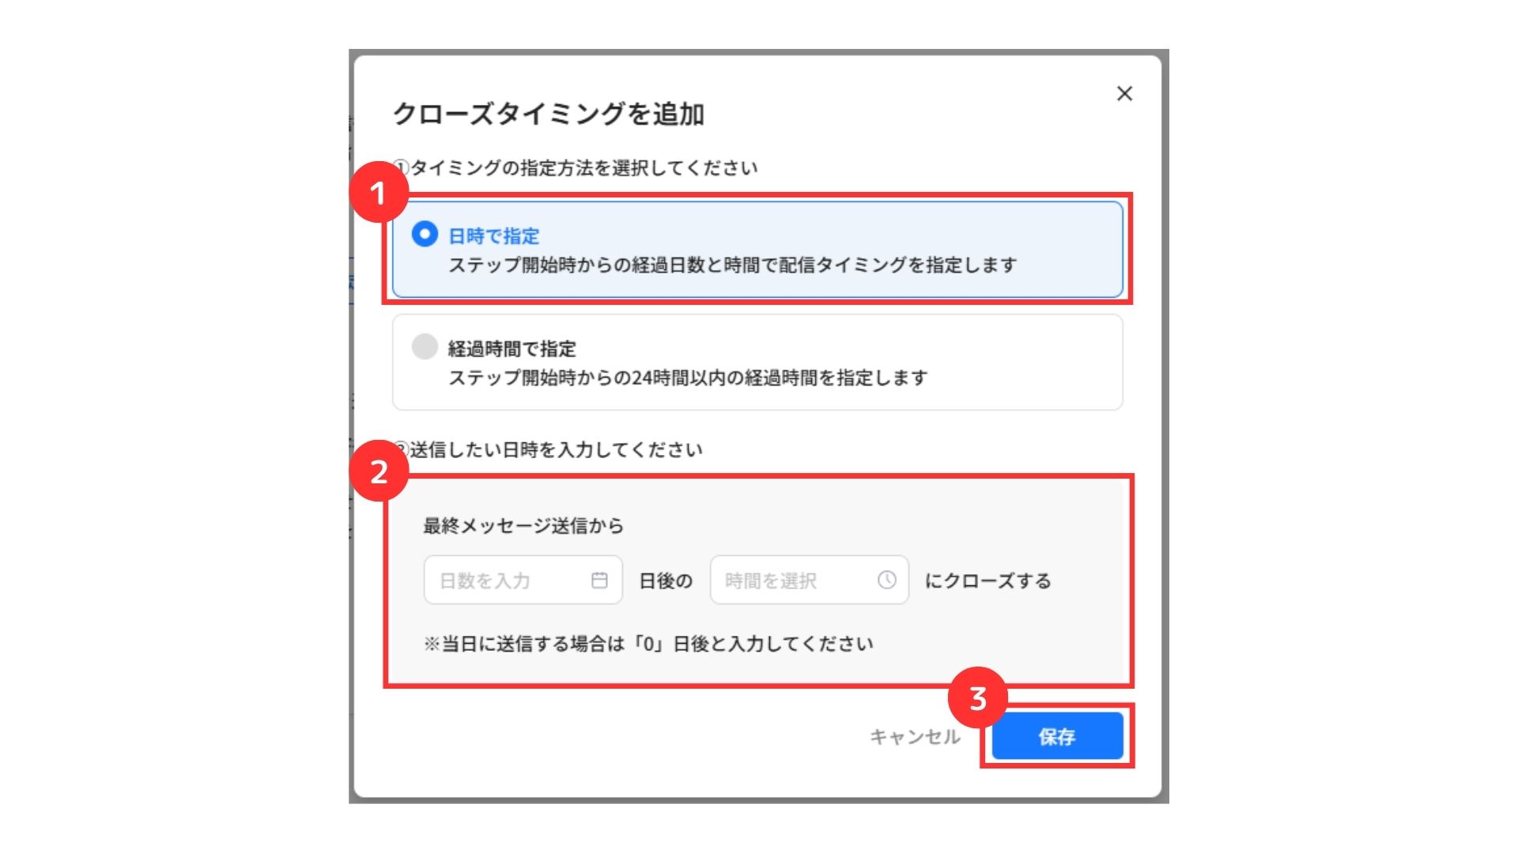This screenshot has width=1518, height=853.
Task: Click the 最終メッセージ送信から label
Action: tap(523, 526)
